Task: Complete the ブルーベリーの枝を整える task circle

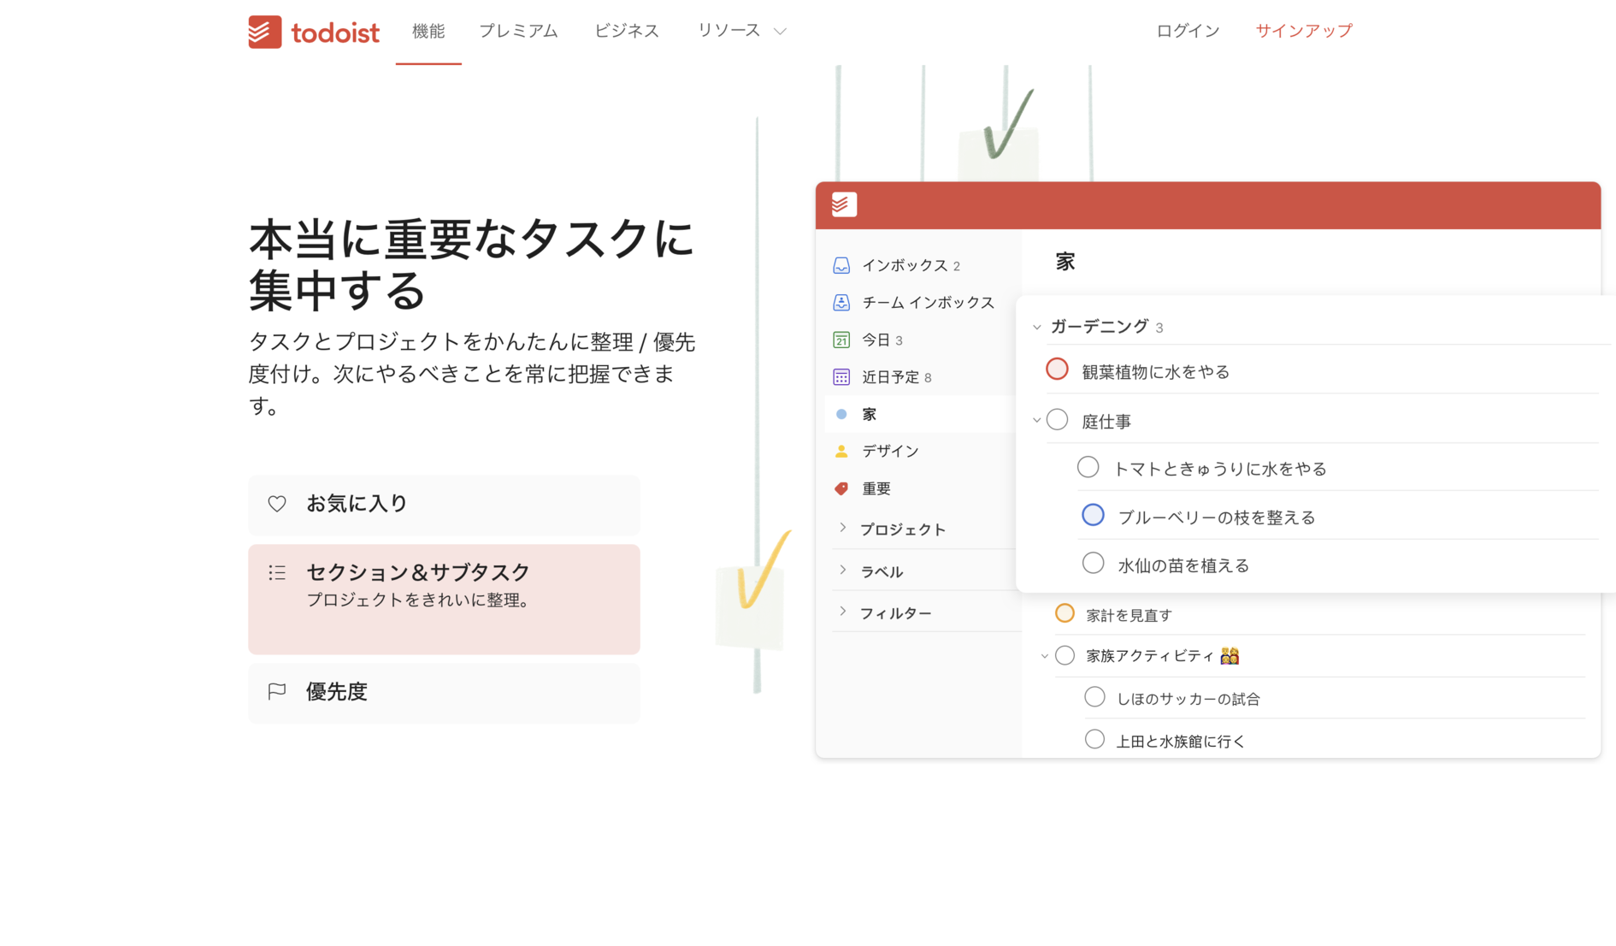Action: [1093, 515]
